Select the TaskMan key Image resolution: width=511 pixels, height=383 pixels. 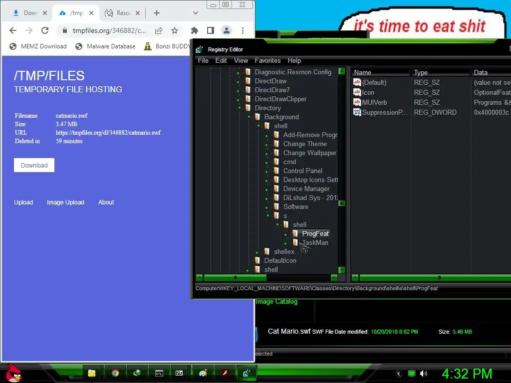coord(315,243)
